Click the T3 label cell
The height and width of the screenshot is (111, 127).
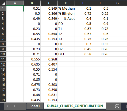pos(66,39)
